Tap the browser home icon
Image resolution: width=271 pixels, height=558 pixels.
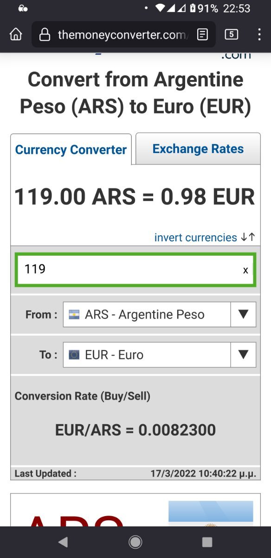click(16, 34)
